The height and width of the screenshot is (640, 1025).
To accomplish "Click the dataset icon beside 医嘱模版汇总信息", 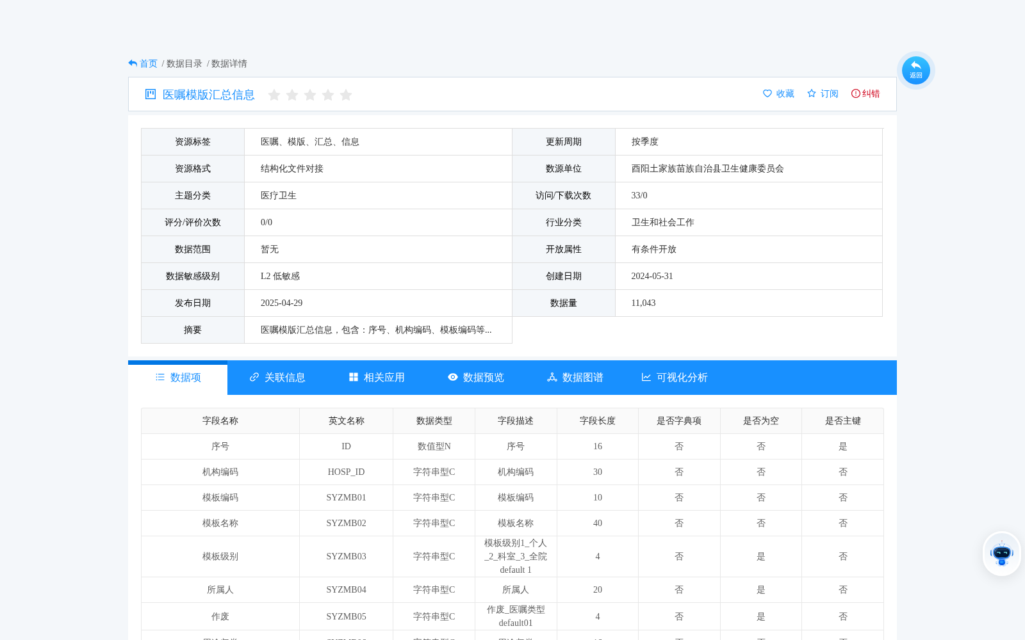I will tap(151, 94).
